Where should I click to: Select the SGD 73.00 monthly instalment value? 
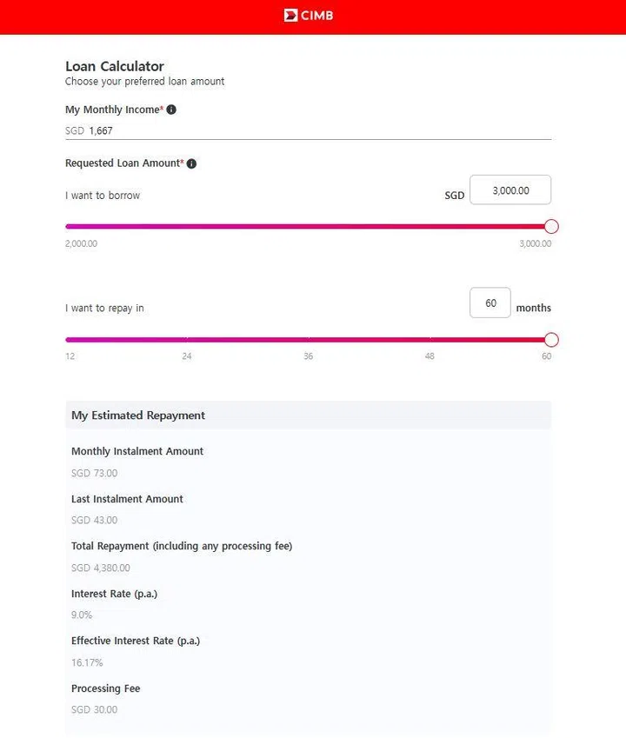tap(94, 474)
